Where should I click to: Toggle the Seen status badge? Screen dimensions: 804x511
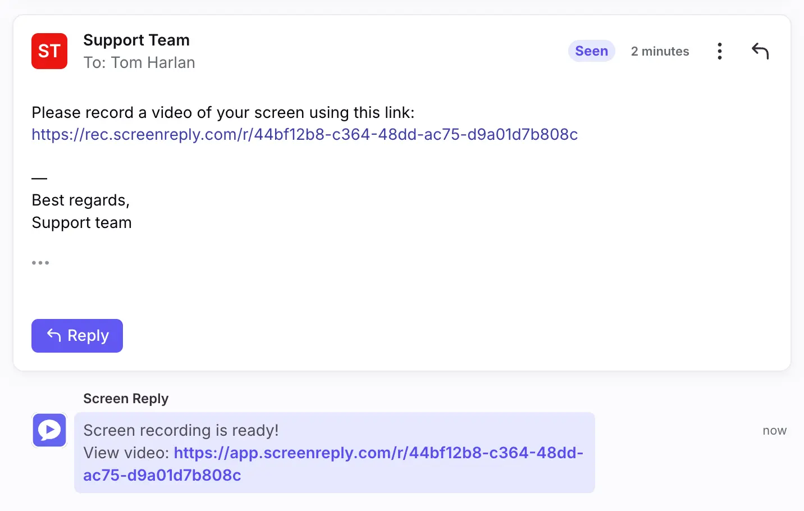tap(591, 51)
